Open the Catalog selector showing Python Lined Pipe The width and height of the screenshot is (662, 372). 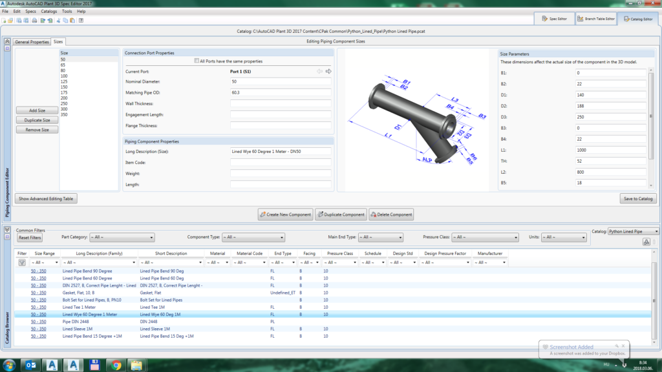click(634, 232)
